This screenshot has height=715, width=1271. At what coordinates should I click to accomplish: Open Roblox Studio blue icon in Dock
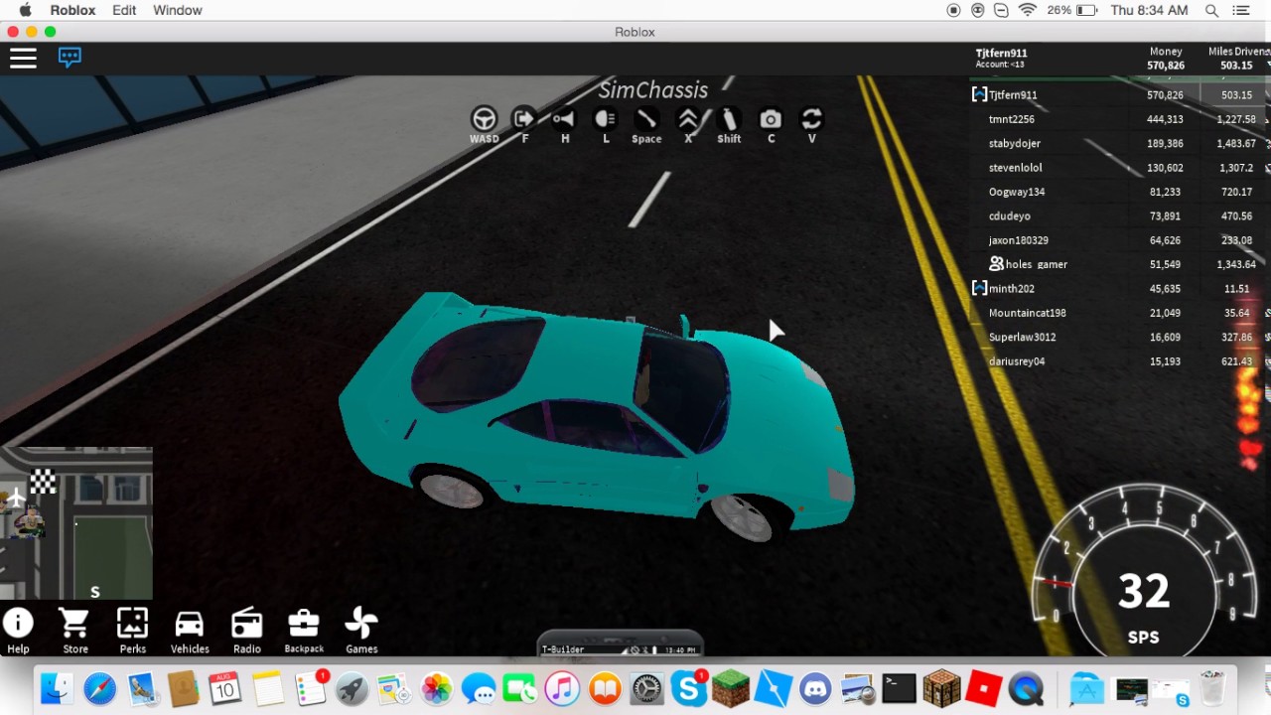pyautogui.click(x=773, y=688)
